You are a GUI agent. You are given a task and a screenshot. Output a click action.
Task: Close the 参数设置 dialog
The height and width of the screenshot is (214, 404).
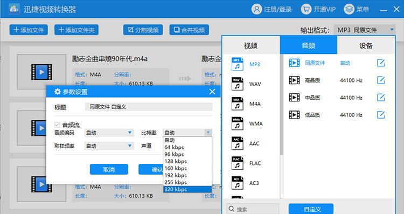(x=212, y=92)
